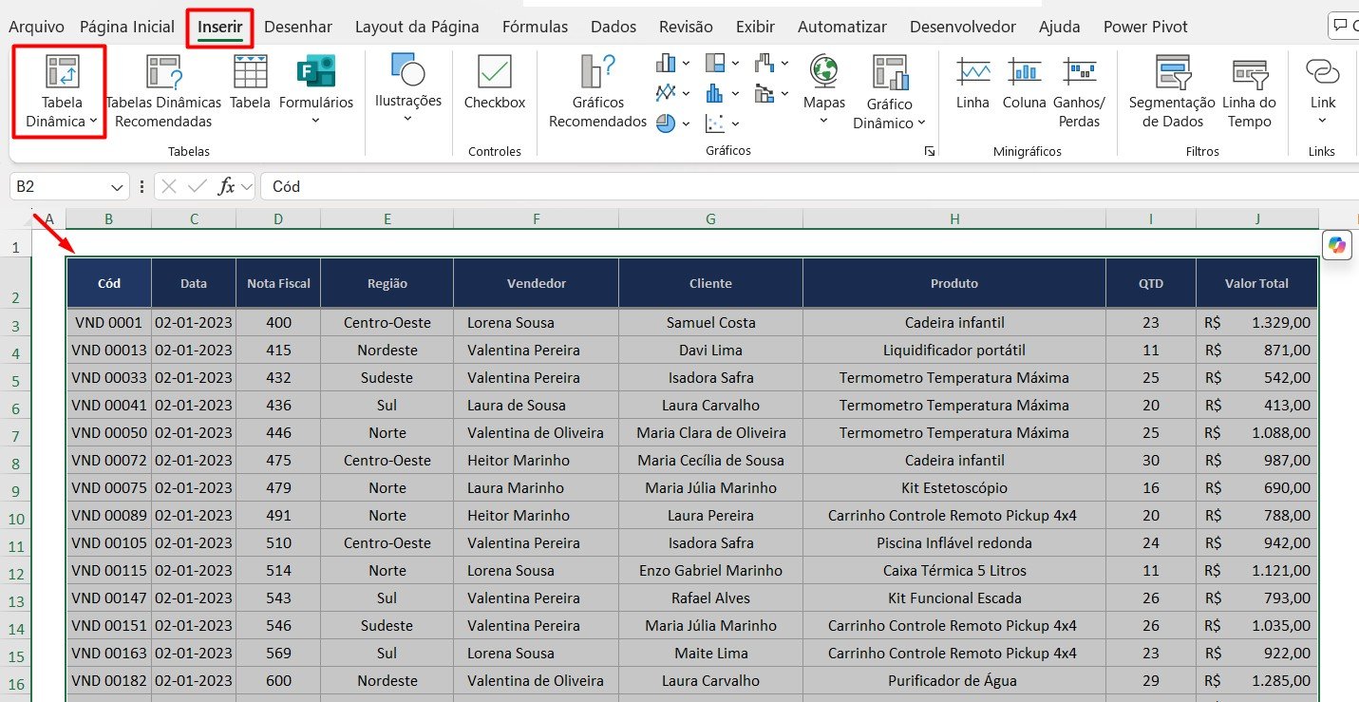Click the Ilustrações shapes icon
Screen dimensions: 1359x702
[x=407, y=71]
